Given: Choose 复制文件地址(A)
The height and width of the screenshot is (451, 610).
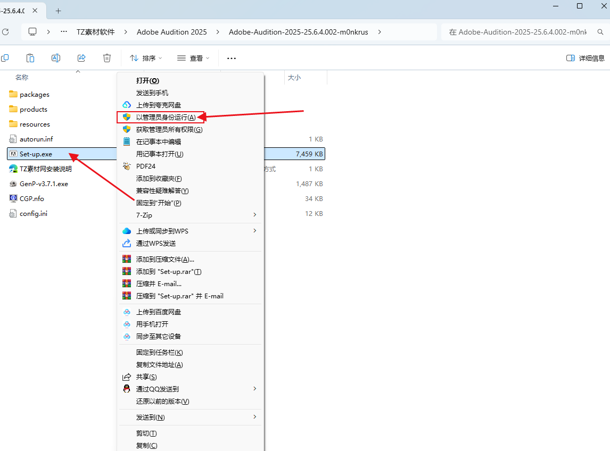Looking at the screenshot, I should [191, 364].
